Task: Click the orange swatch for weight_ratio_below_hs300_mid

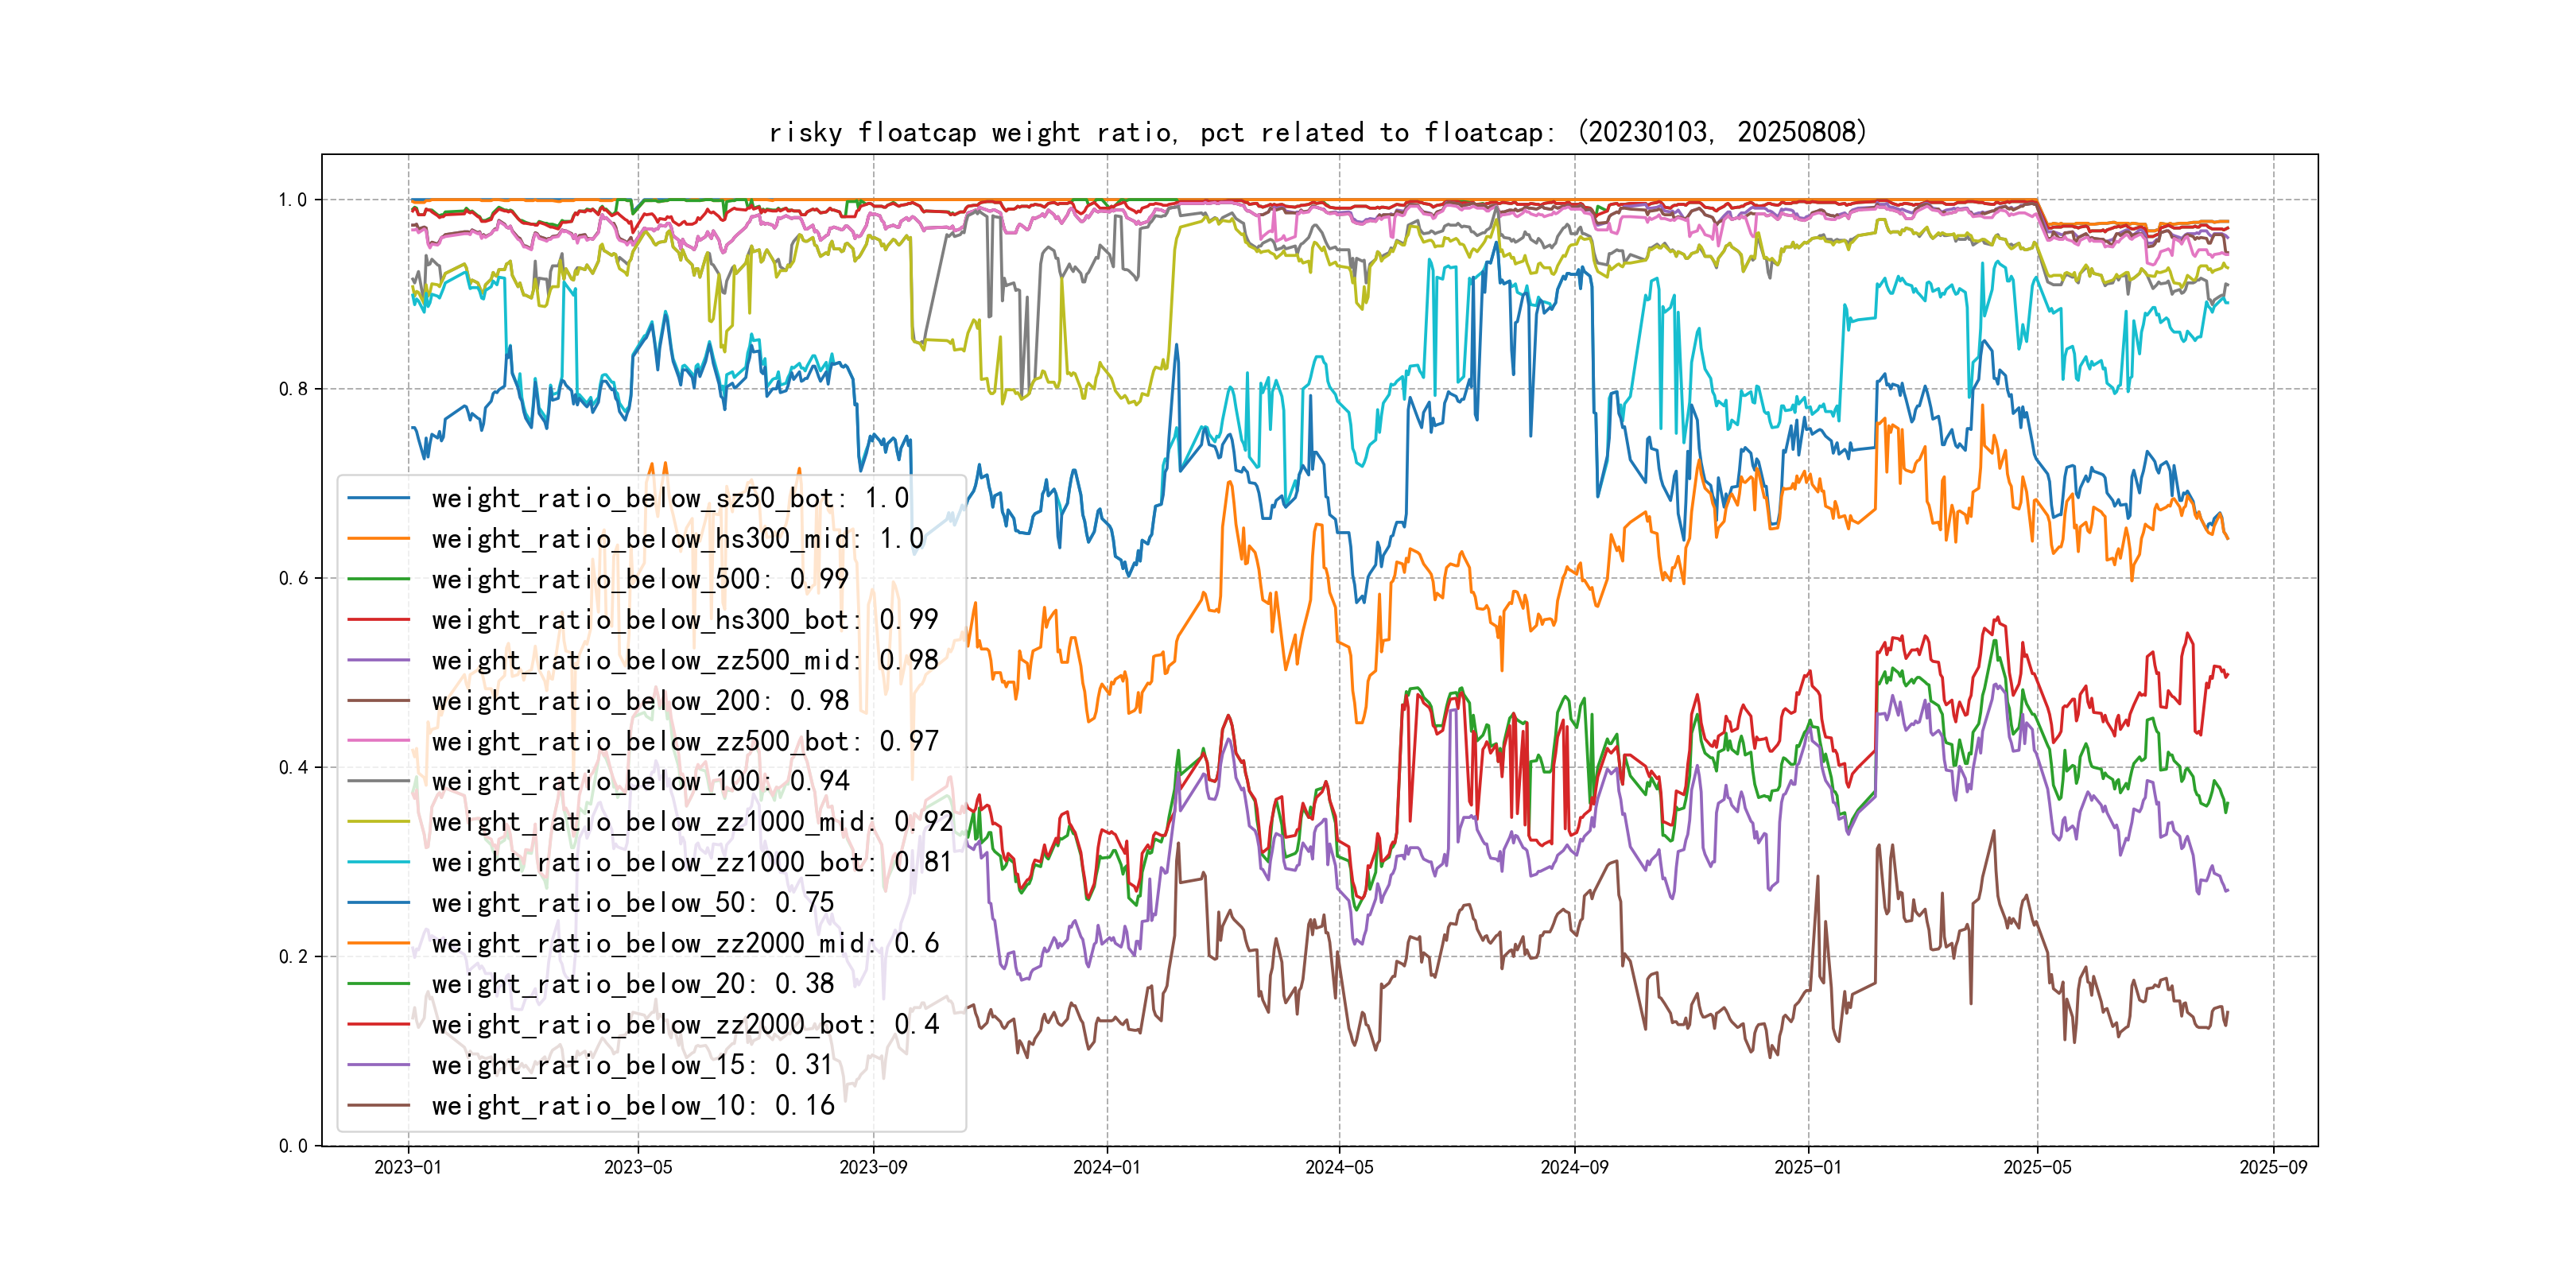Action: tap(378, 539)
